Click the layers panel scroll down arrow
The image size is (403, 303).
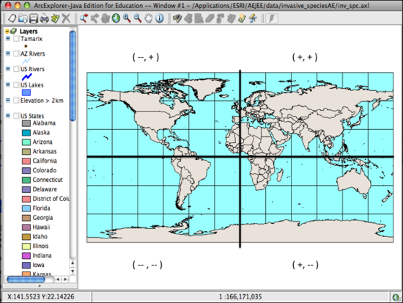point(73,271)
